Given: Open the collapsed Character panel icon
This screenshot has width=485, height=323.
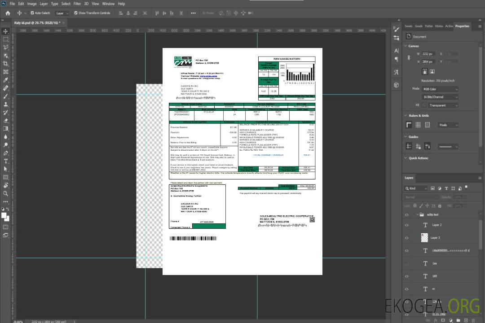Looking at the screenshot, I should click(397, 51).
